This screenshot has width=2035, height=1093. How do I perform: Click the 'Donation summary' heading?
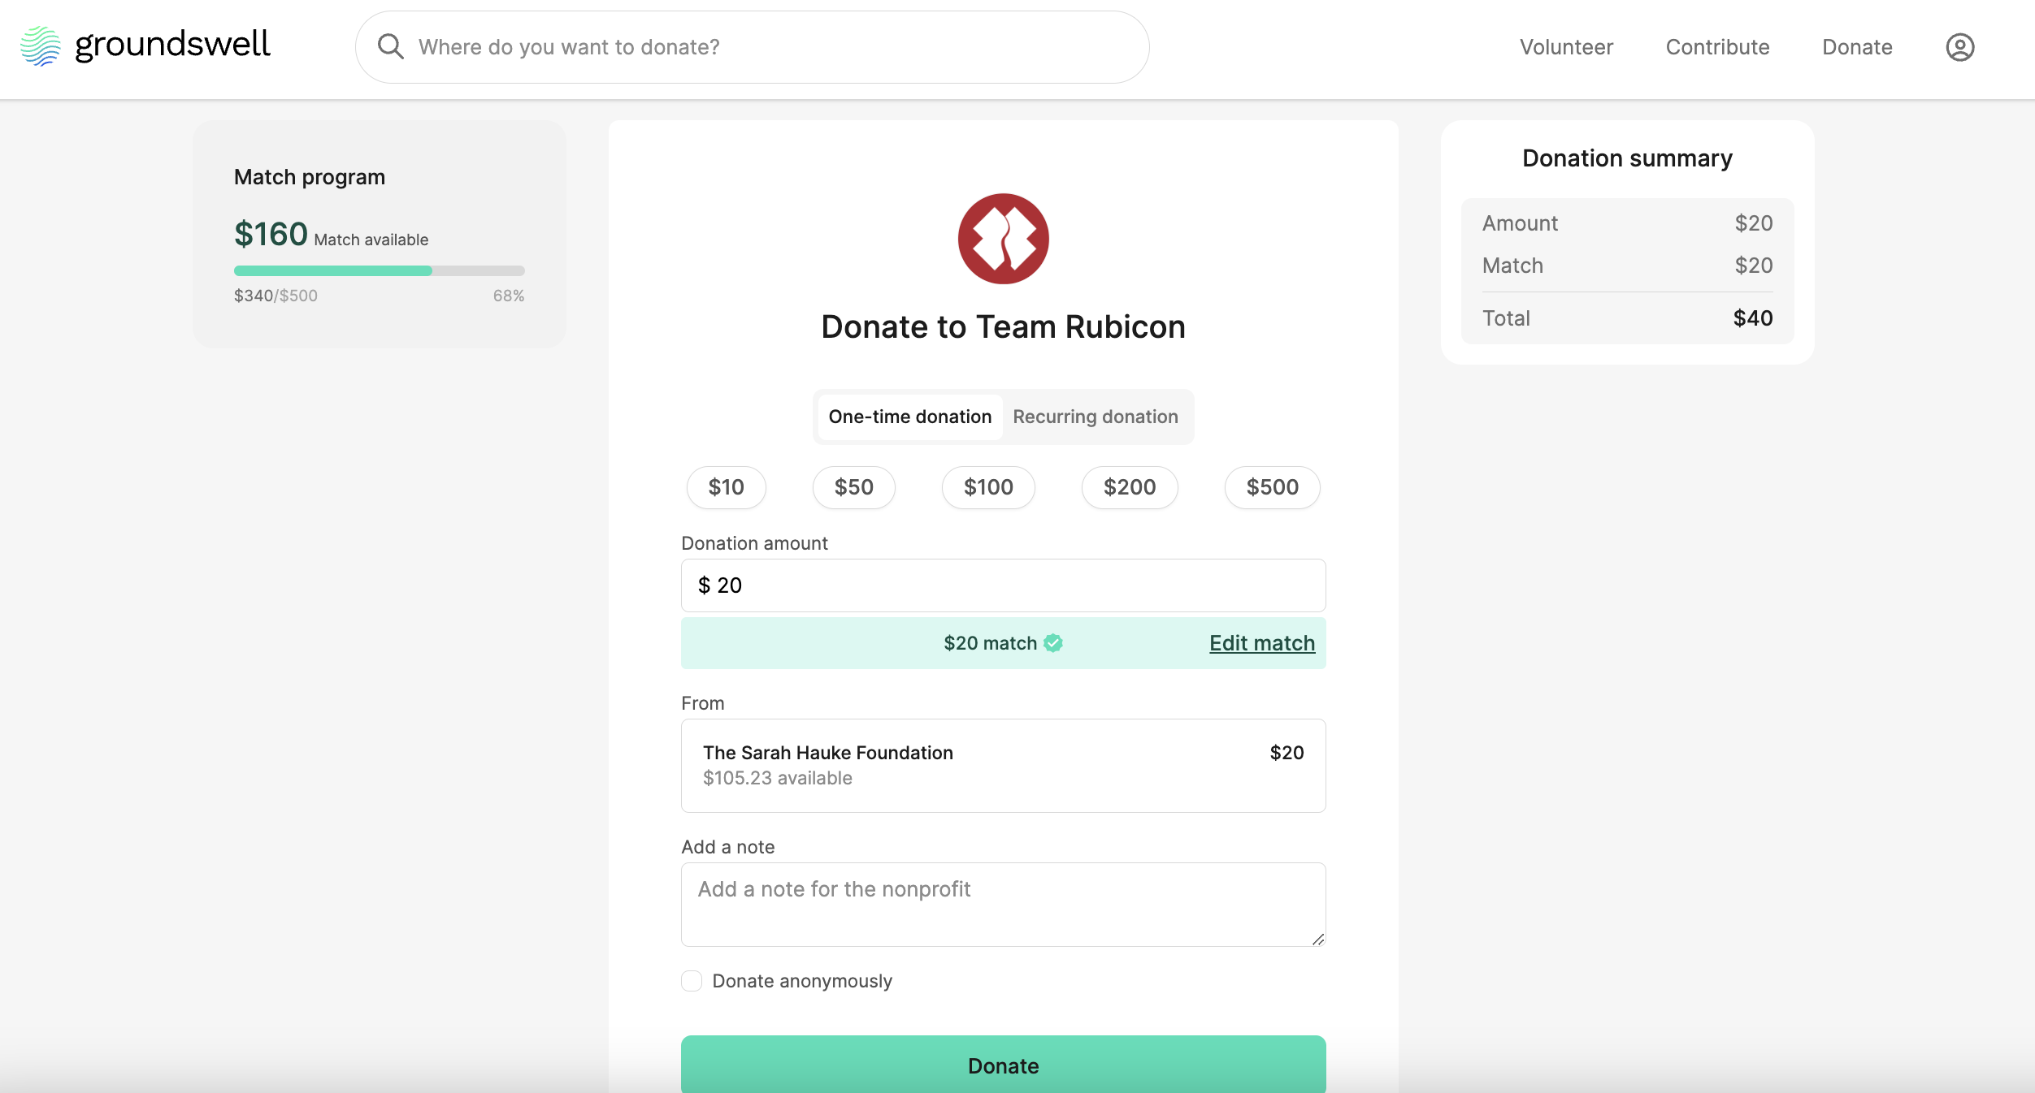coord(1627,158)
